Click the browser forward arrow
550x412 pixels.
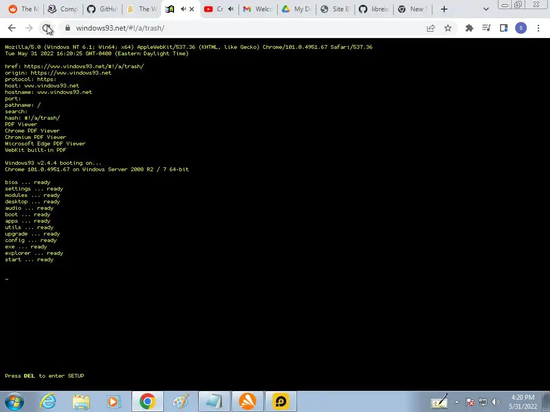(29, 28)
